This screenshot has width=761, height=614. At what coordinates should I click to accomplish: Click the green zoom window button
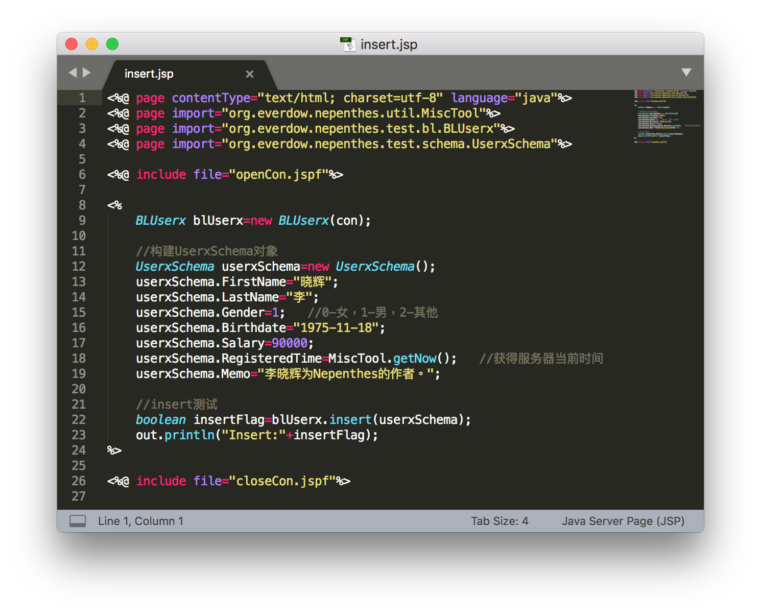point(112,44)
